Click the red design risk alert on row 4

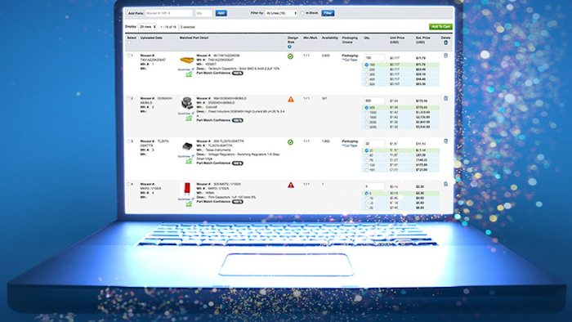point(291,185)
